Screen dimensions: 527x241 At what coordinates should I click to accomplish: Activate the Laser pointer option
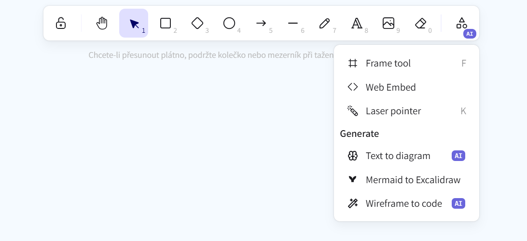[407, 111]
